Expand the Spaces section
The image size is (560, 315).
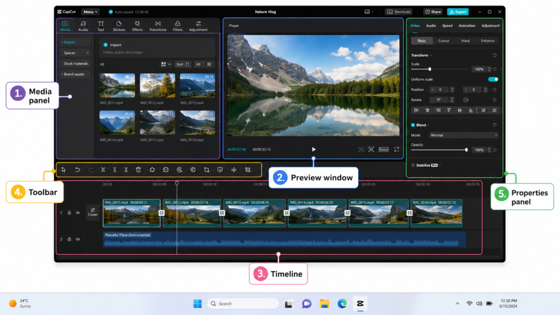pyautogui.click(x=75, y=53)
